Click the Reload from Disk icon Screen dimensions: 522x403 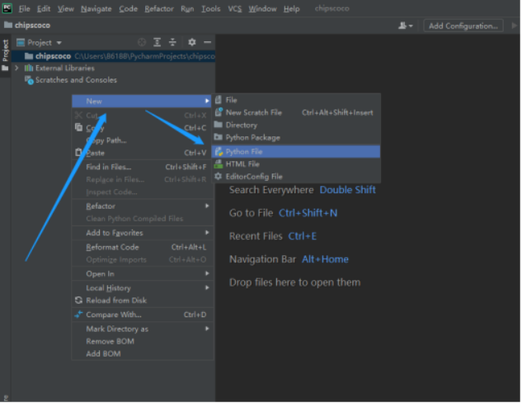(x=78, y=301)
